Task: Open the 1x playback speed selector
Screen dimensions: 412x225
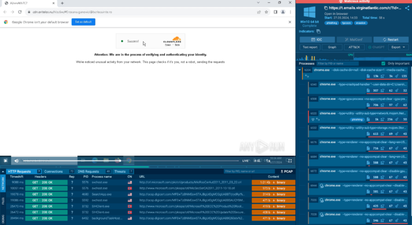Action: point(268,161)
